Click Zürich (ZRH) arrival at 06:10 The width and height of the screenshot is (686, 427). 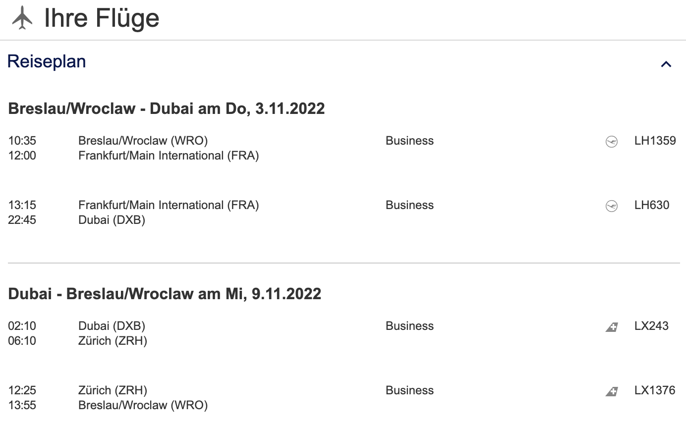113,341
